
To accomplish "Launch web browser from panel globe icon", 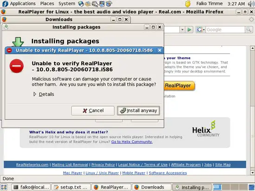I will (x=81, y=4).
